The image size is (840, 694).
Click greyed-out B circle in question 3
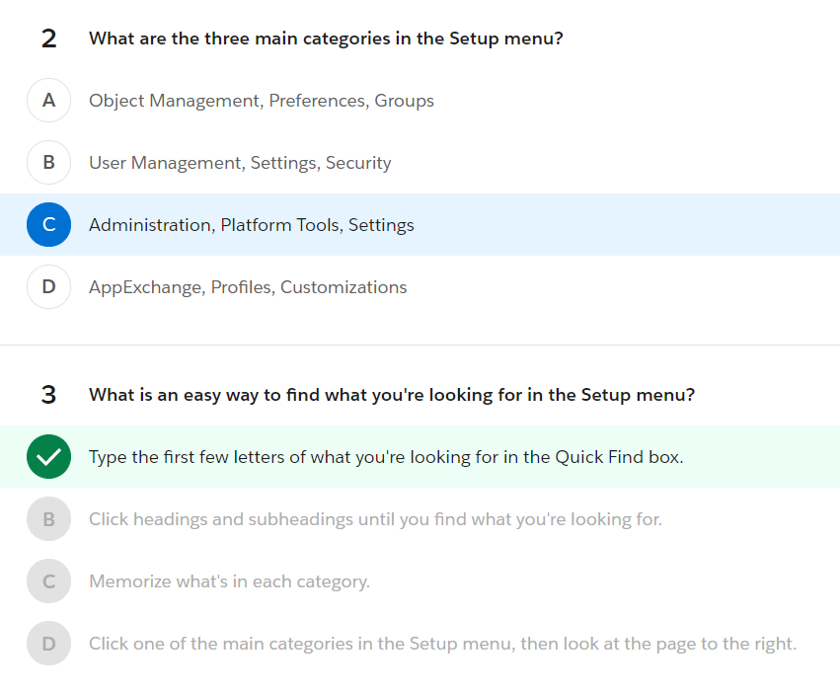tap(48, 518)
